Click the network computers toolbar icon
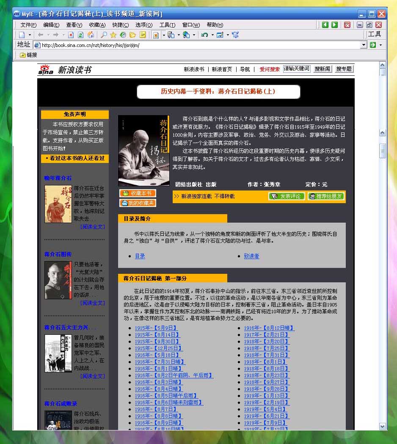Viewport: 397px width, 444px height. (235, 35)
